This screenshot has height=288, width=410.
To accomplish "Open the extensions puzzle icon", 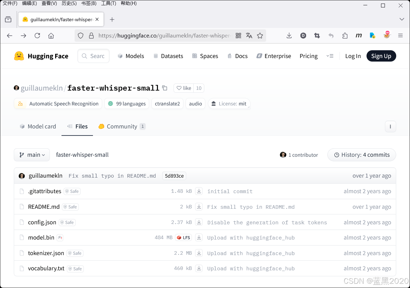I will click(x=345, y=36).
